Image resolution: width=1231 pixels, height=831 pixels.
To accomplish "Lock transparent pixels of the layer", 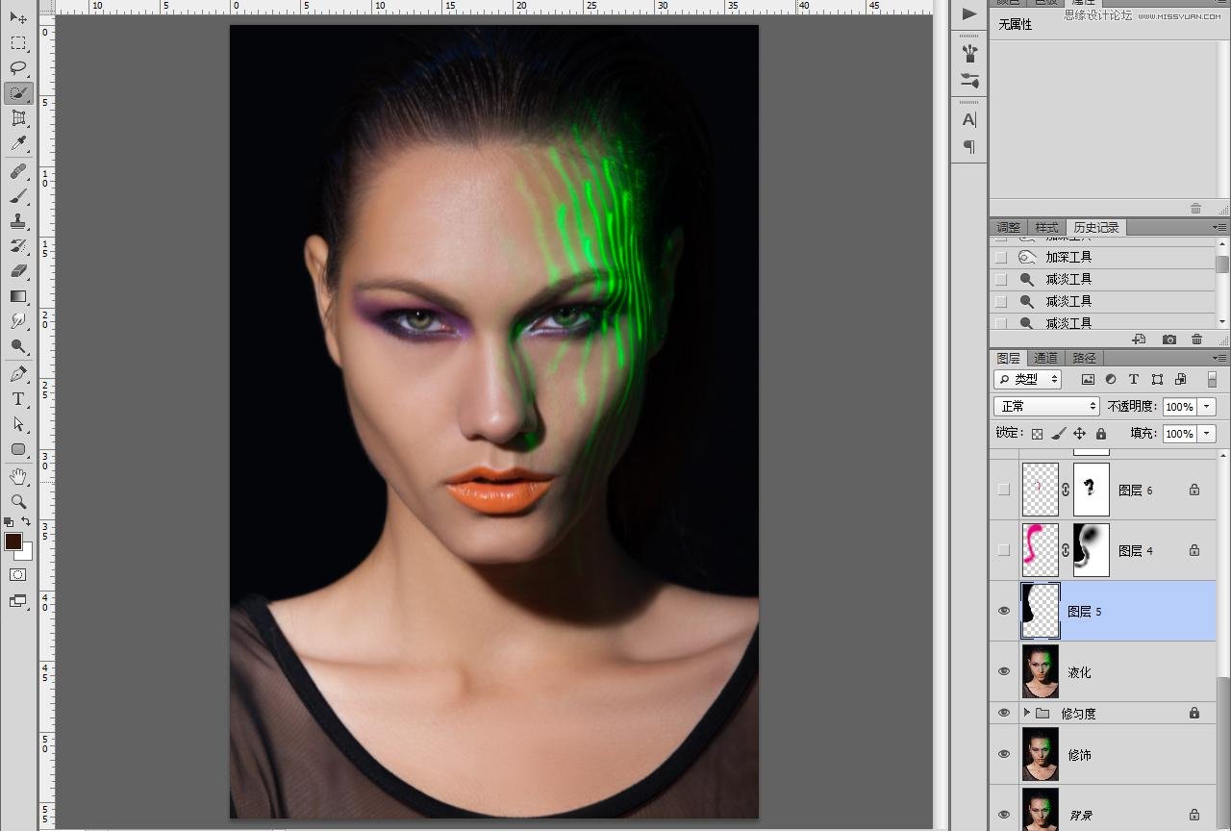I will 1037,434.
